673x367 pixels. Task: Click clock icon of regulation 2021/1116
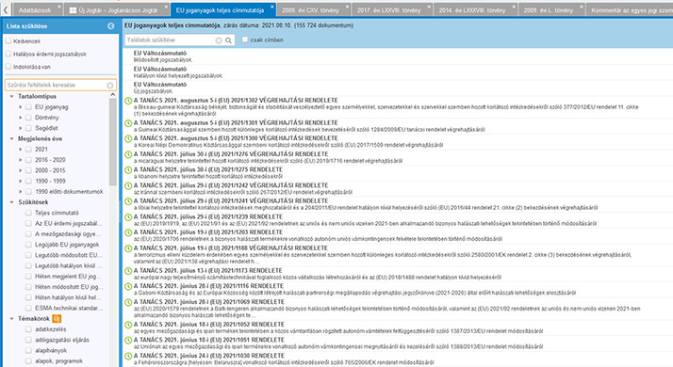coord(128,287)
